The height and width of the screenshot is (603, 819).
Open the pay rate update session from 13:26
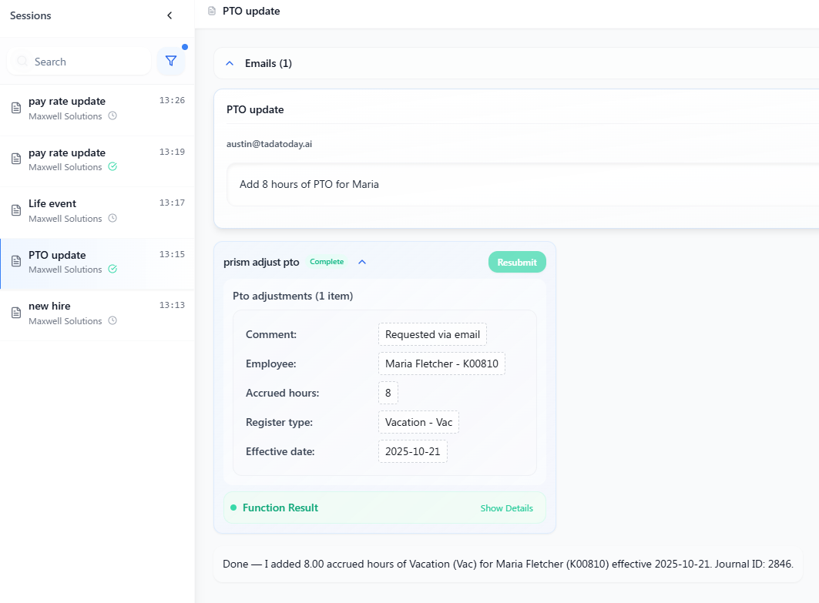tap(97, 109)
